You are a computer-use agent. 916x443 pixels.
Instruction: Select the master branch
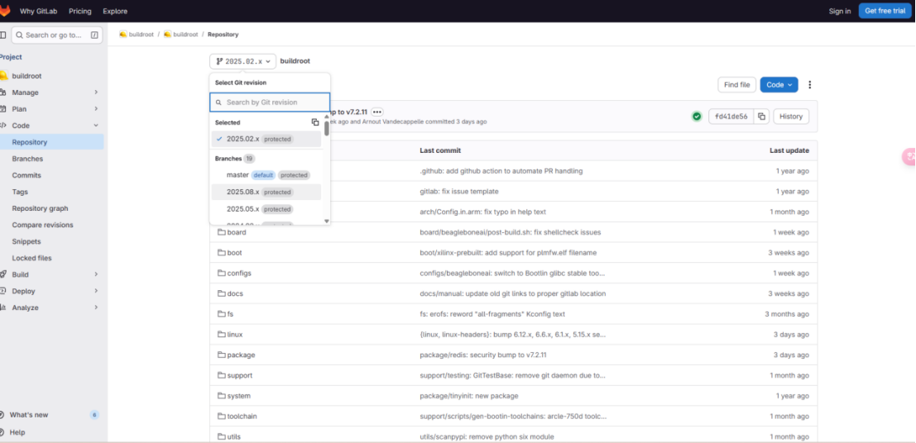pos(266,175)
